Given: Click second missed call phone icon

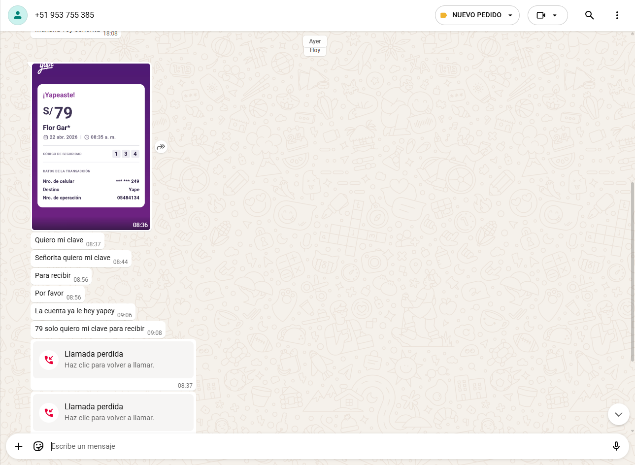Looking at the screenshot, I should (49, 412).
